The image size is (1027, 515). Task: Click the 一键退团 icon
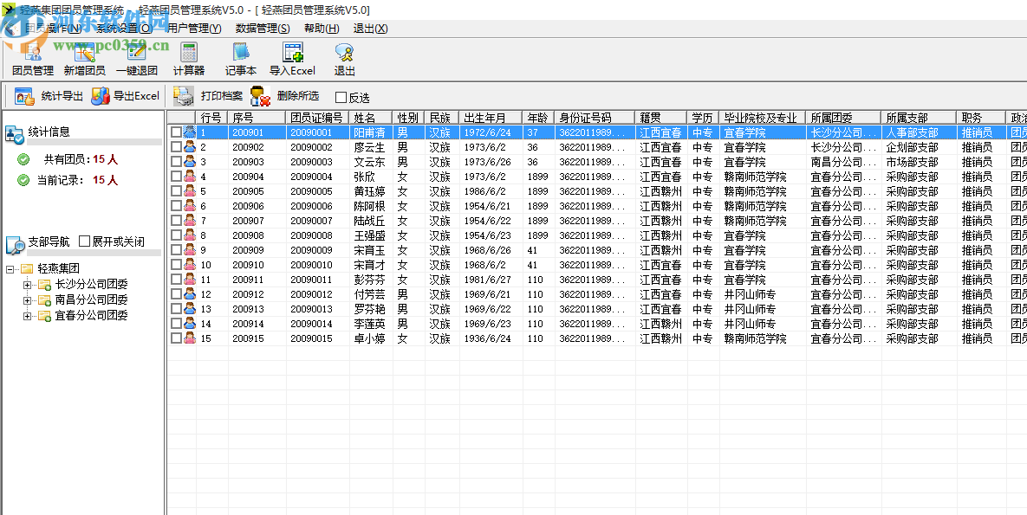pyautogui.click(x=137, y=59)
